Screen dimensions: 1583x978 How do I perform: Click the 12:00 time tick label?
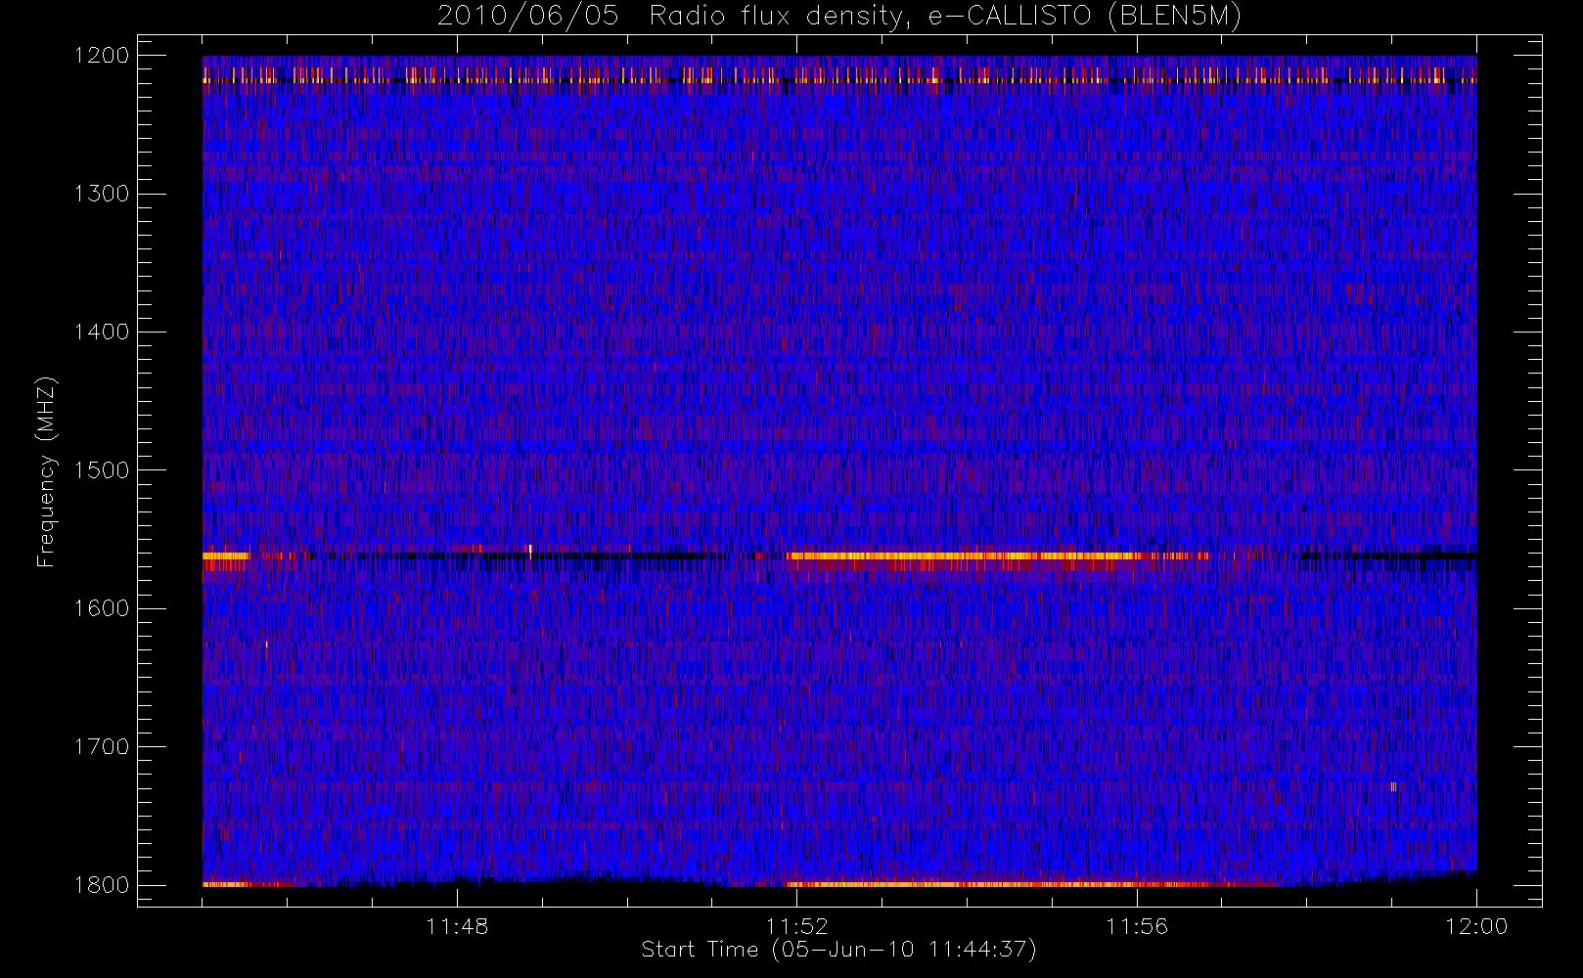click(x=1476, y=926)
